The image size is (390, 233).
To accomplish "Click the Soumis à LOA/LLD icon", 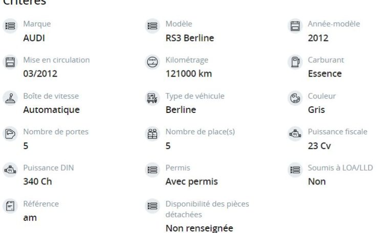I will pyautogui.click(x=295, y=170).
